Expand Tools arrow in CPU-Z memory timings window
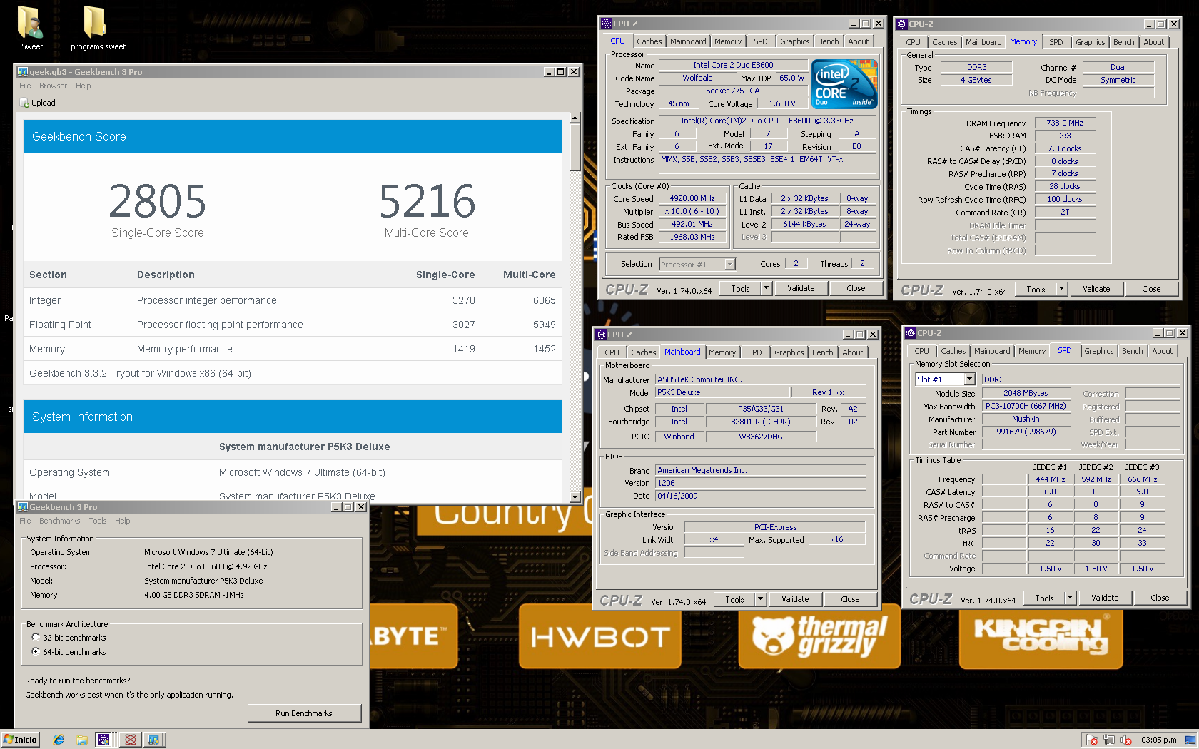The height and width of the screenshot is (749, 1199). point(1061,289)
